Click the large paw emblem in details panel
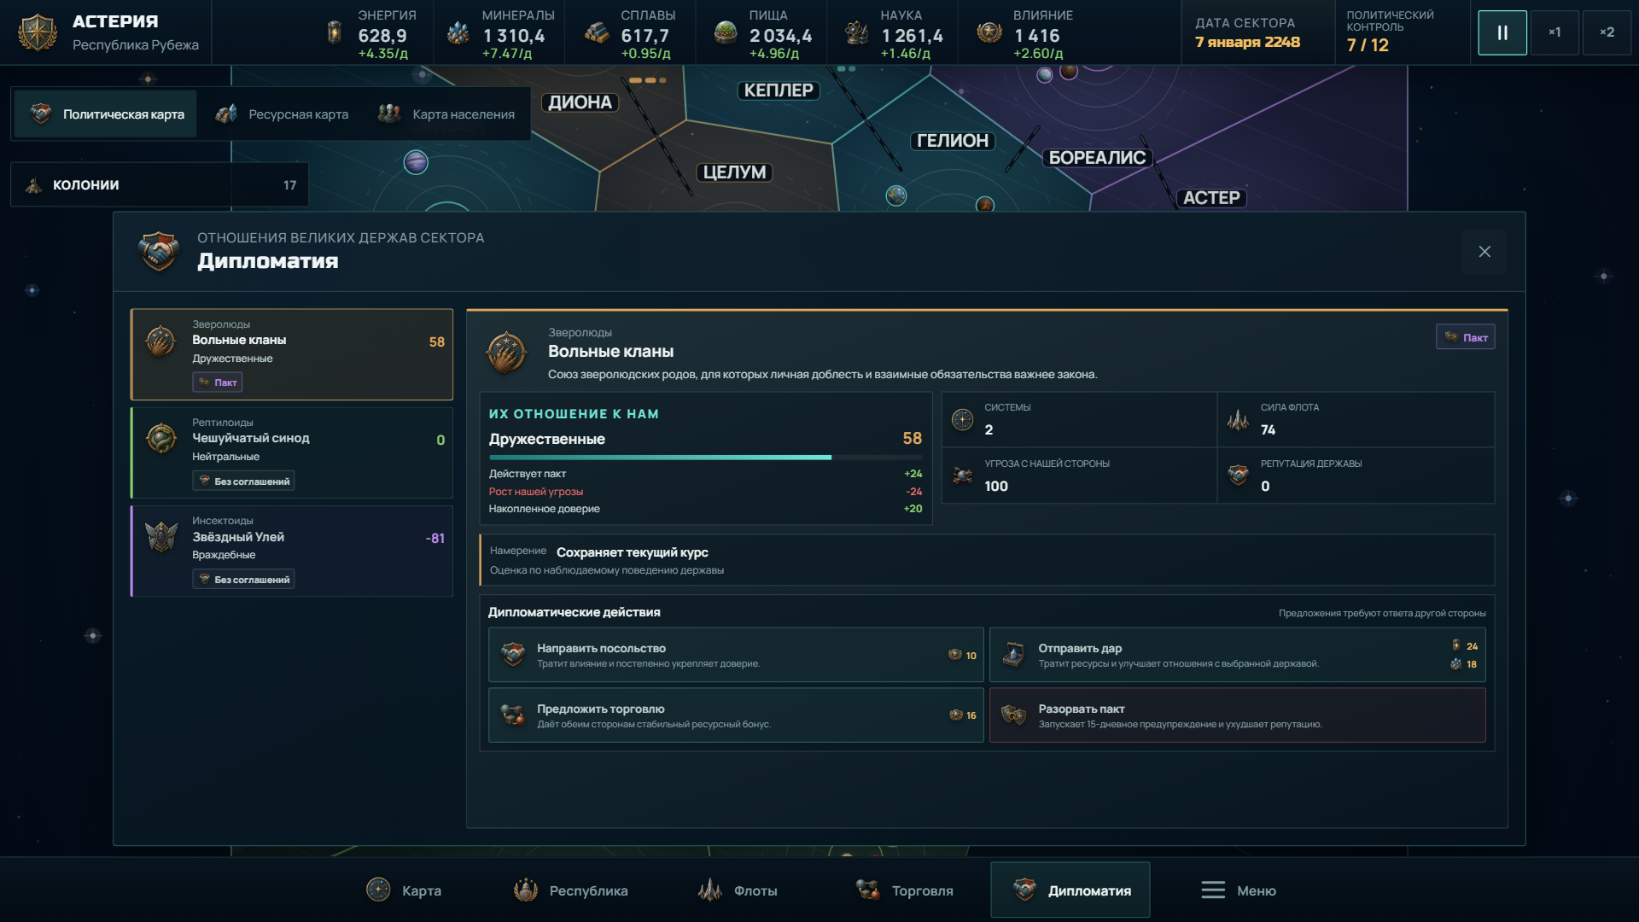Viewport: 1639px width, 922px height. tap(506, 352)
